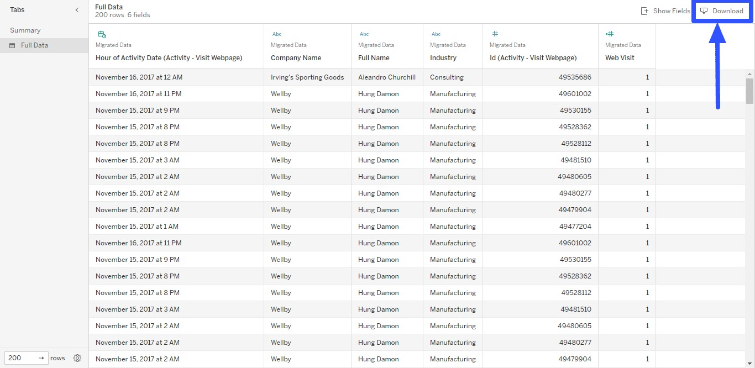Click the Abc type icon above Company Name
This screenshot has width=755, height=368.
pos(277,34)
